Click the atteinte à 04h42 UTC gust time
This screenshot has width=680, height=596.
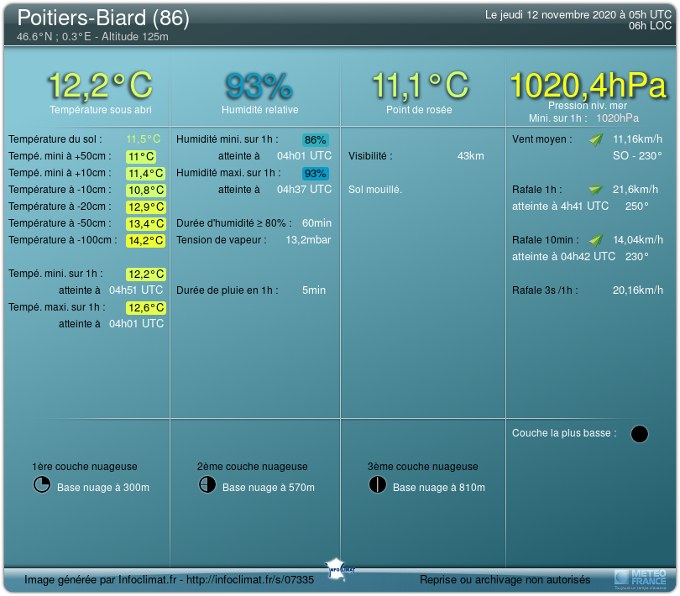(564, 256)
